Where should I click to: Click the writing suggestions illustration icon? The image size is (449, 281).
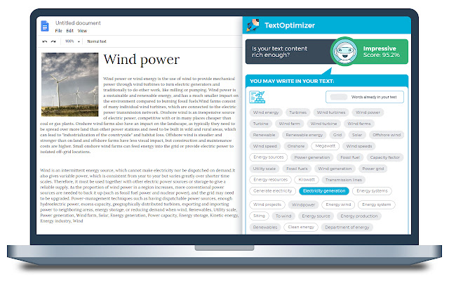coord(257,97)
